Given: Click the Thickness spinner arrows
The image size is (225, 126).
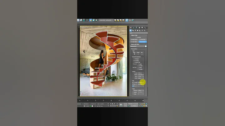Looking at the screenshot, I should pyautogui.click(x=143, y=90).
